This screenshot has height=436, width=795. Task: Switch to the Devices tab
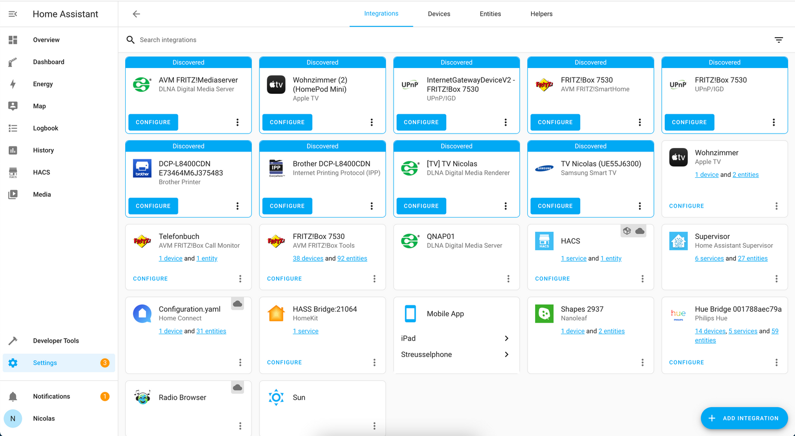439,14
